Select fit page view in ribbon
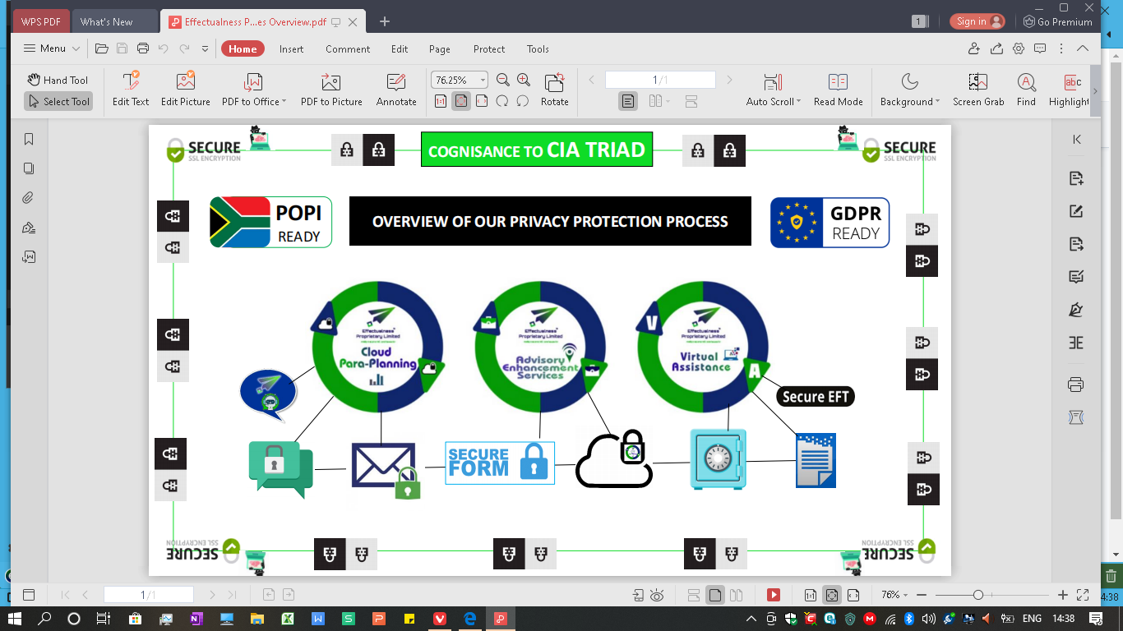Viewport: 1123px width, 631px height. [461, 101]
